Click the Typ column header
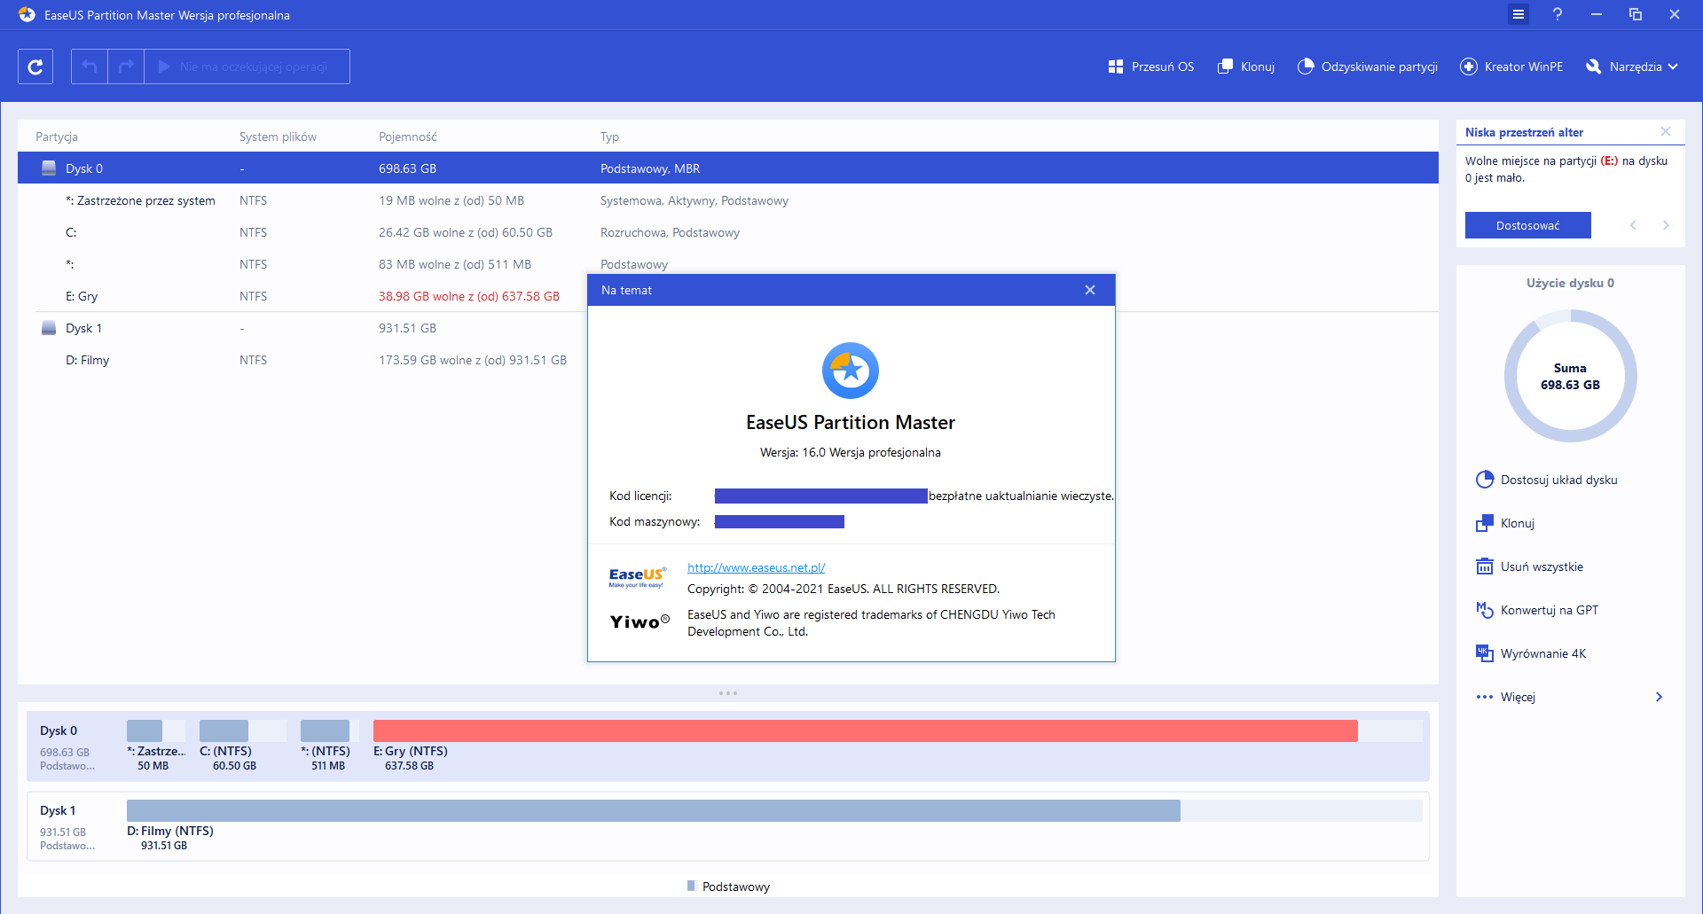Screen dimensions: 1703x914 609,137
